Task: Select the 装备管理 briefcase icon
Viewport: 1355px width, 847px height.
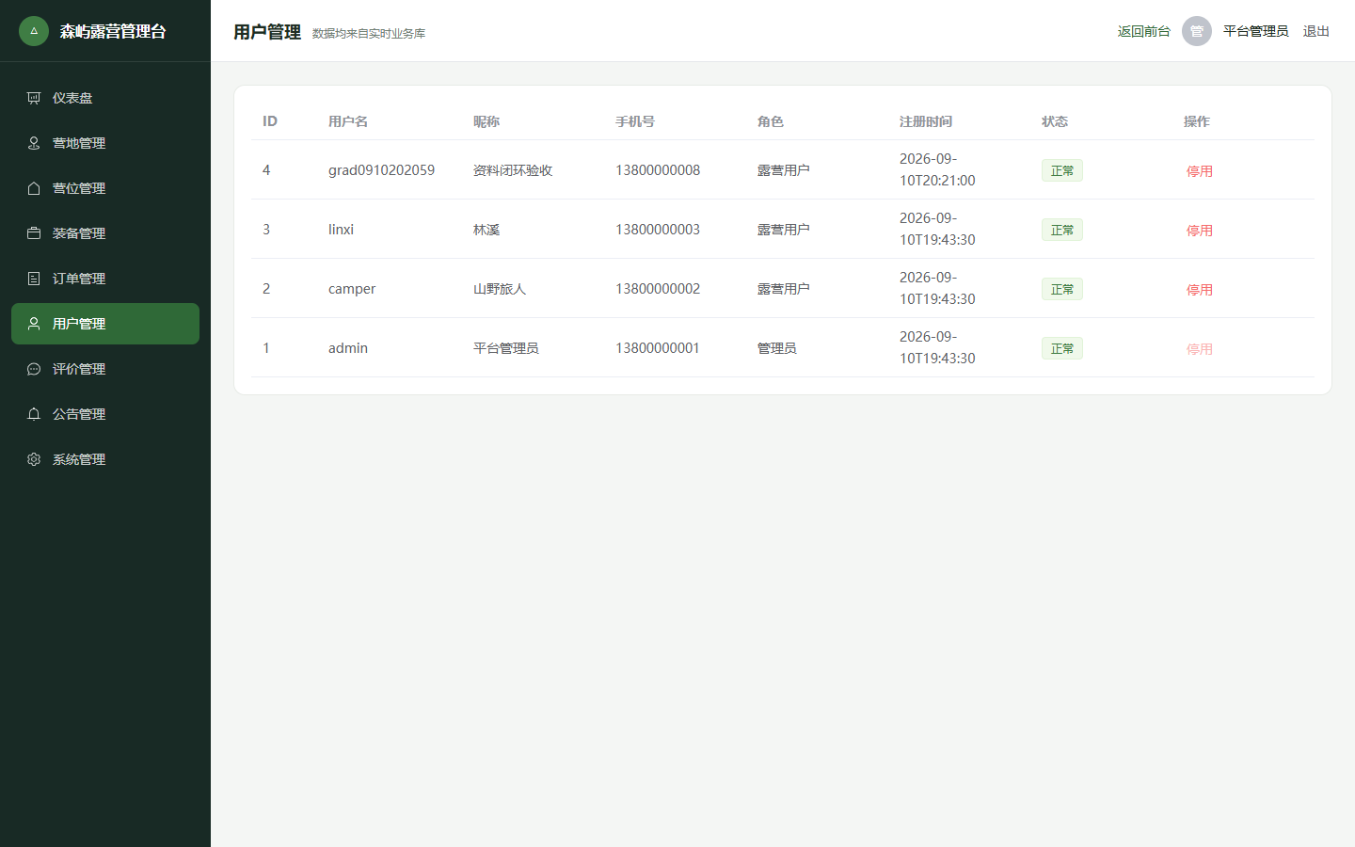Action: coord(34,233)
